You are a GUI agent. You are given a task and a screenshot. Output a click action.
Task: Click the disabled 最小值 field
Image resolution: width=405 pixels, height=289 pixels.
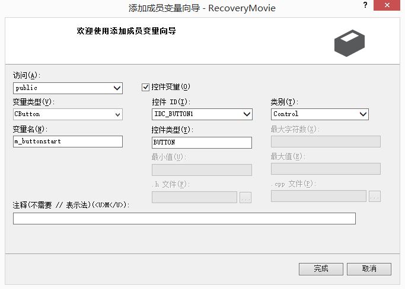click(x=202, y=170)
